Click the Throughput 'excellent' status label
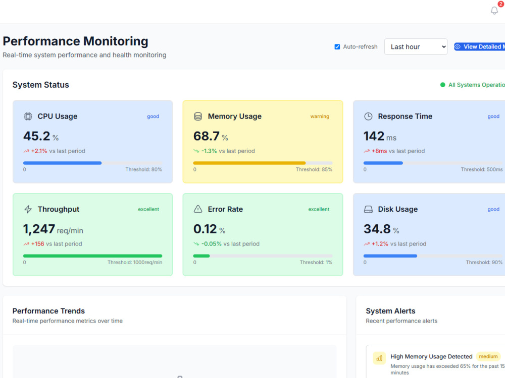This screenshot has height=378, width=505. tap(148, 209)
